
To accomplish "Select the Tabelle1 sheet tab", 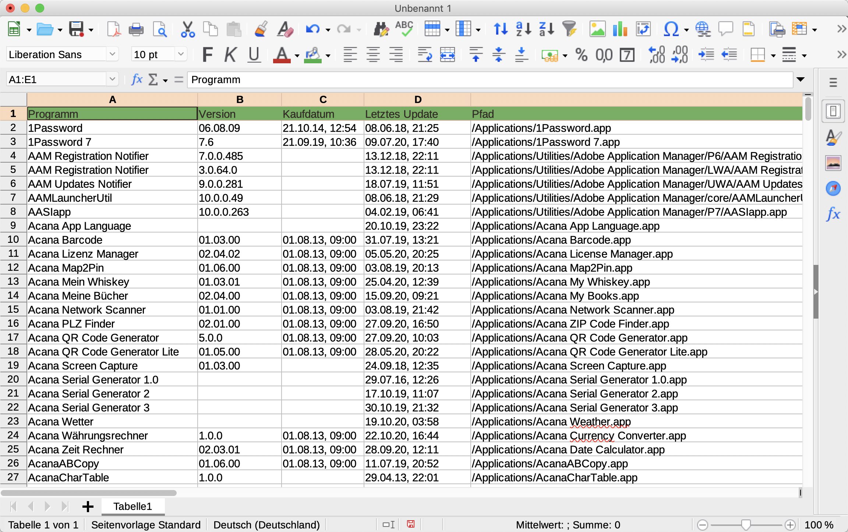I will point(133,506).
